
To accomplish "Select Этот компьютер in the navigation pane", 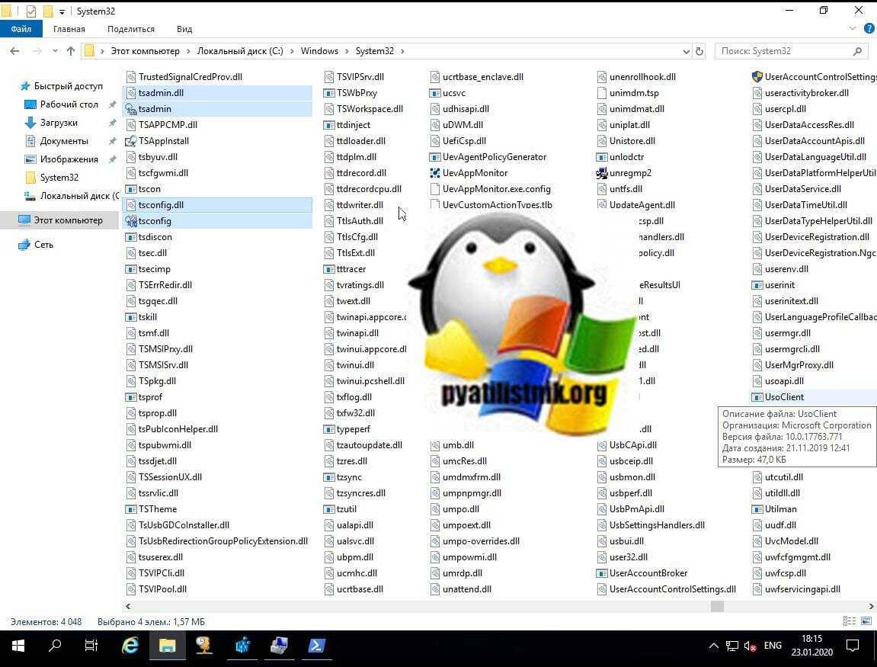I will 68,220.
